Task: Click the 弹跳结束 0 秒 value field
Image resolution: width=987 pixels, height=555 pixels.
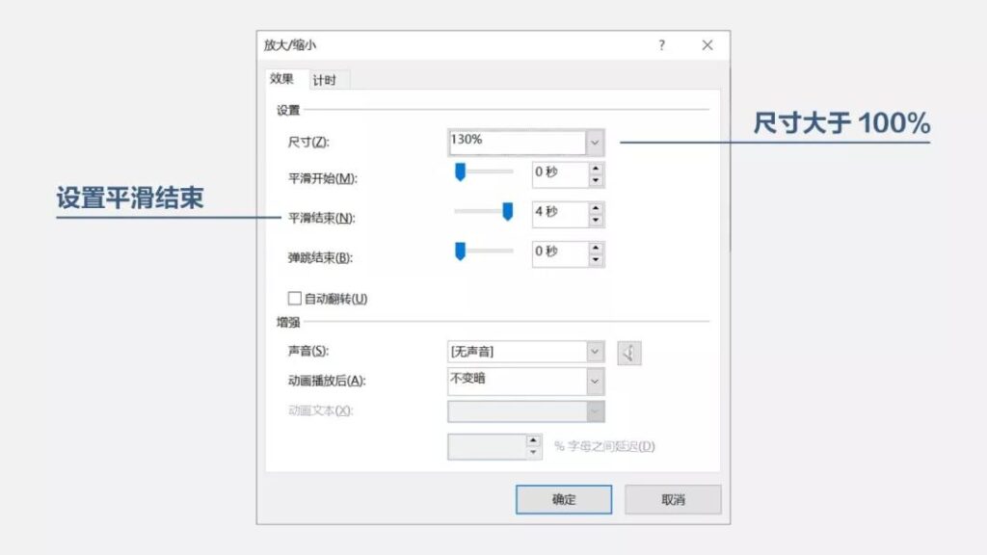Action: point(560,253)
